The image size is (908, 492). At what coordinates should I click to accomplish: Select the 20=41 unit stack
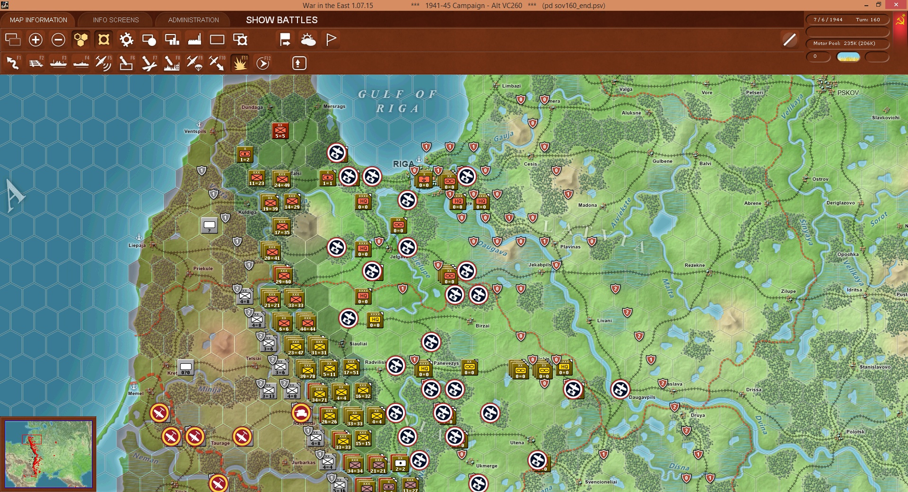[271, 251]
